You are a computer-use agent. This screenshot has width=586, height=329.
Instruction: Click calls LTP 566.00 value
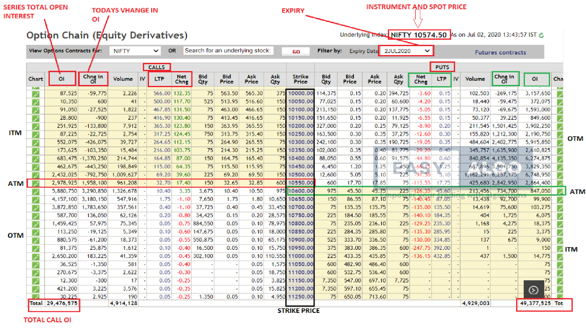[x=162, y=93]
